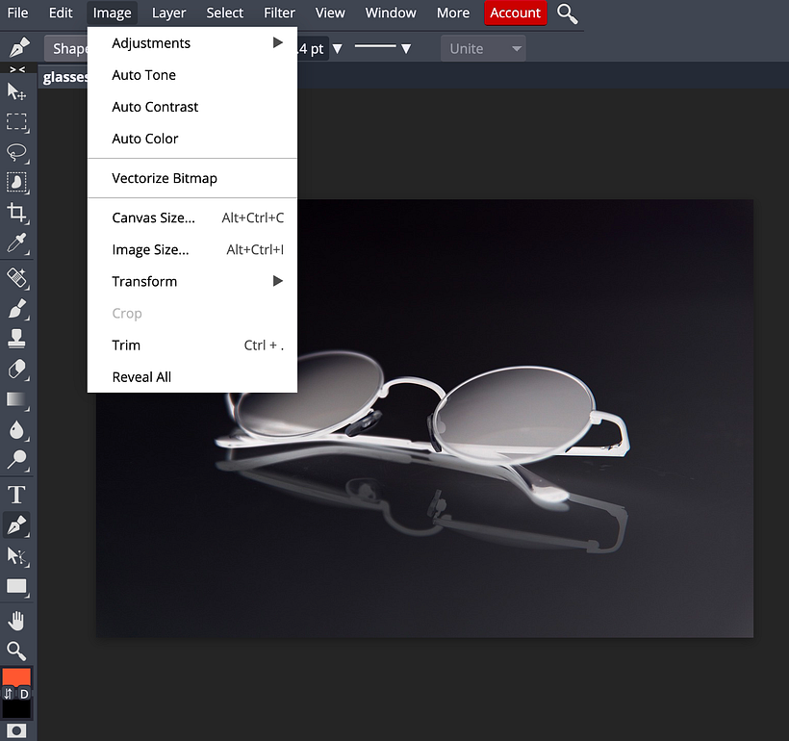Open the File menu
This screenshot has height=741, width=789.
(x=17, y=13)
